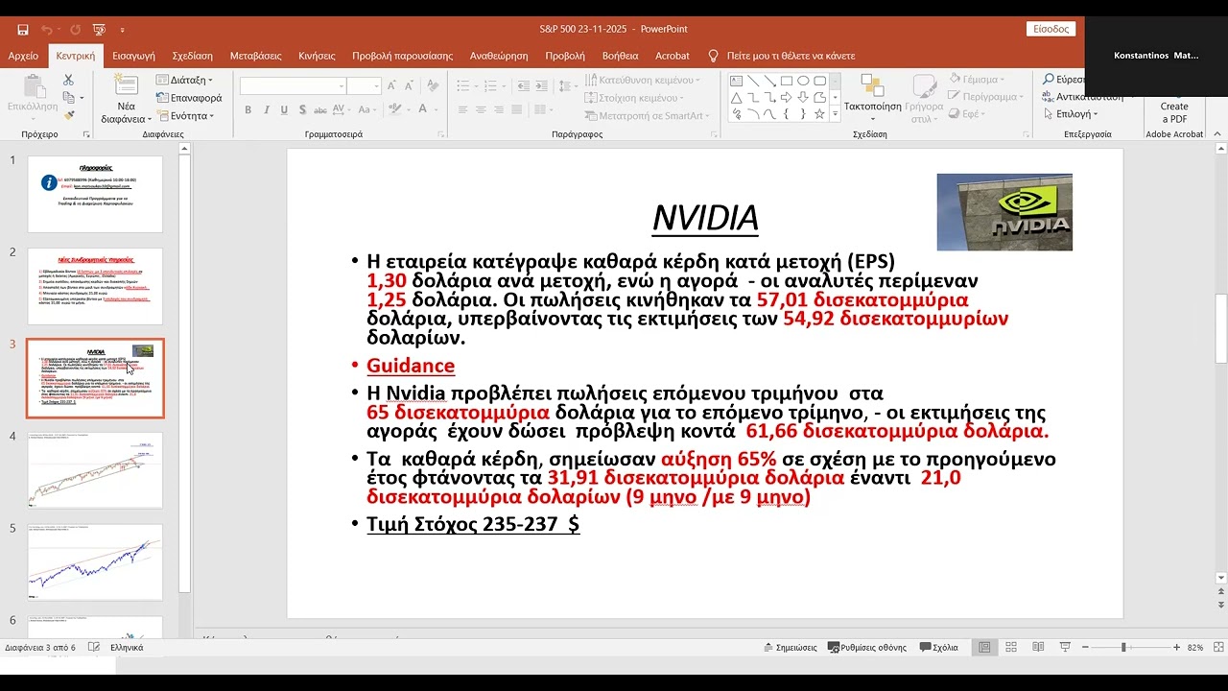Select the Rectangle shape in gallery
The width and height of the screenshot is (1228, 691).
point(787,81)
